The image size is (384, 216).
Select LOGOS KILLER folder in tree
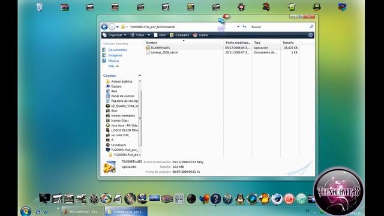coord(122,130)
